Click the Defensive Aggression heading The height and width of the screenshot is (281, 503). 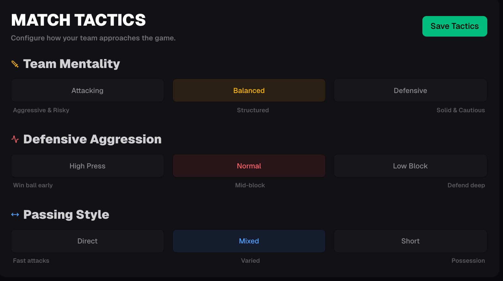click(92, 139)
